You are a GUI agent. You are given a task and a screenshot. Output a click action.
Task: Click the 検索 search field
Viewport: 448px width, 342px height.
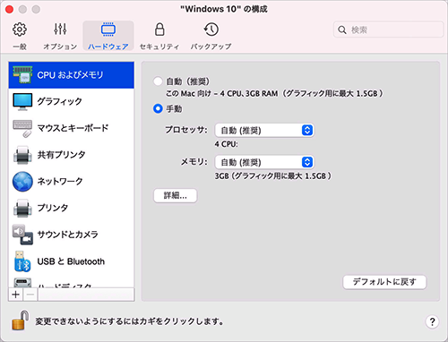point(388,30)
